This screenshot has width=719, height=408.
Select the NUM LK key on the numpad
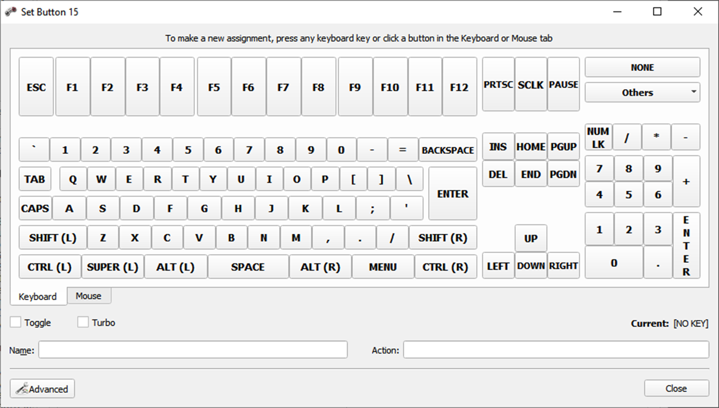click(x=598, y=136)
